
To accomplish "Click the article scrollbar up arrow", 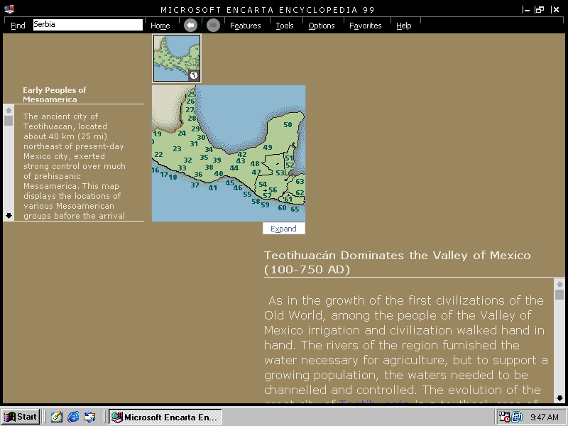I will pos(559,284).
